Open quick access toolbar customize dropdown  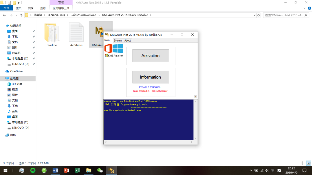18,3
